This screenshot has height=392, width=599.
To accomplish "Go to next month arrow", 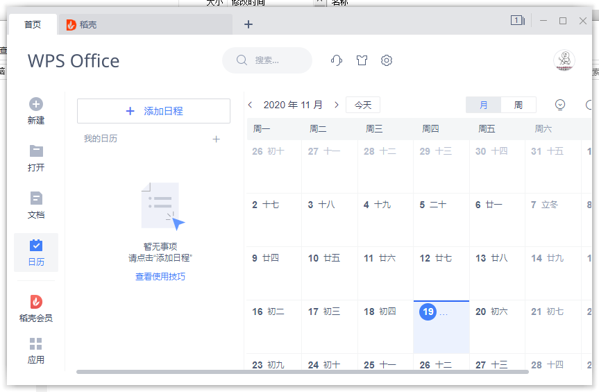I will (336, 105).
